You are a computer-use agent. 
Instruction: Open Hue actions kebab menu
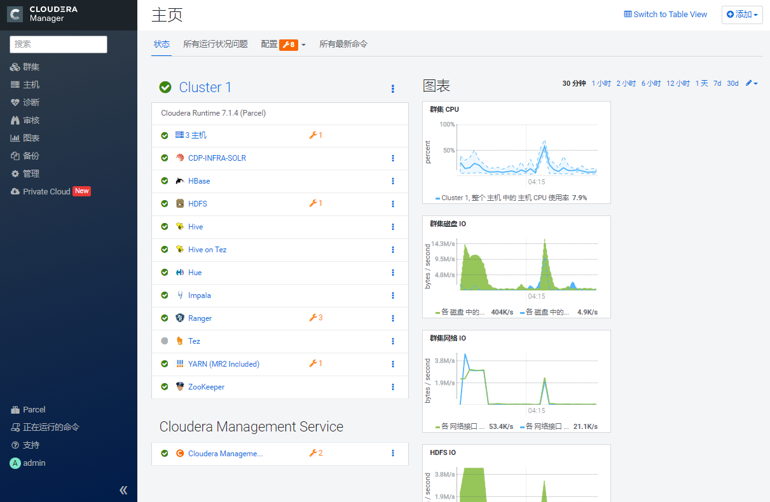click(x=393, y=273)
